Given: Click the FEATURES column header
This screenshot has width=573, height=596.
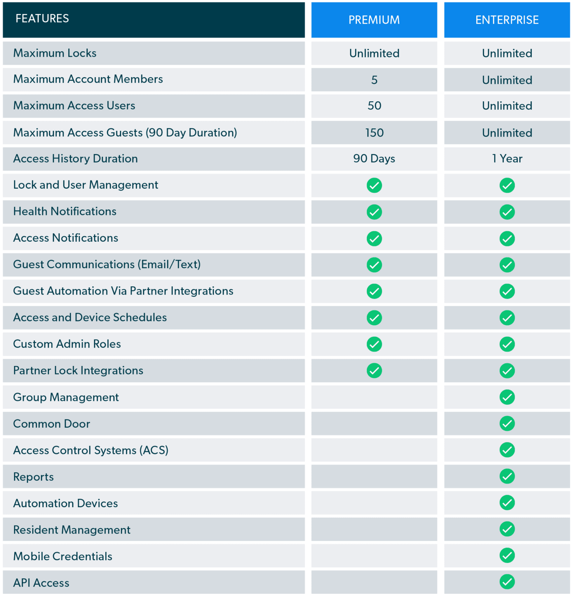Looking at the screenshot, I should pyautogui.click(x=42, y=19).
